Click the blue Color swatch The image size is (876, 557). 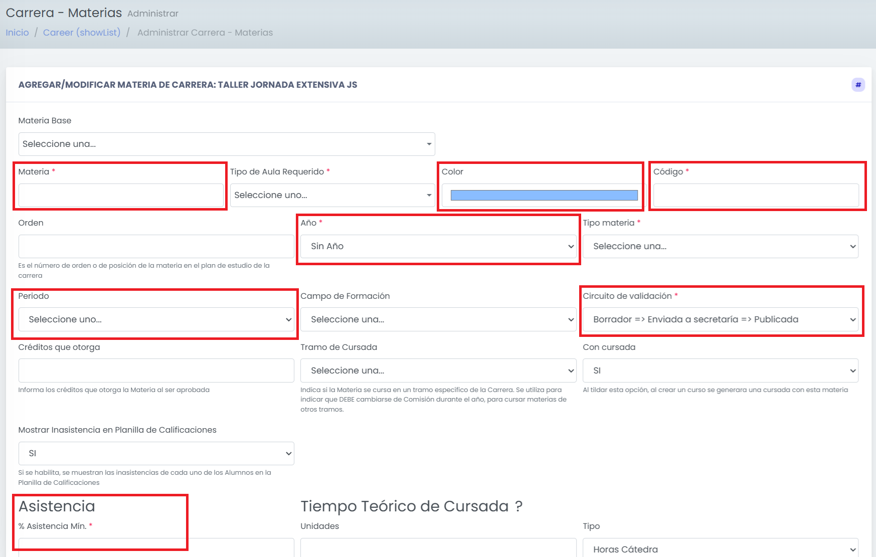click(x=544, y=195)
